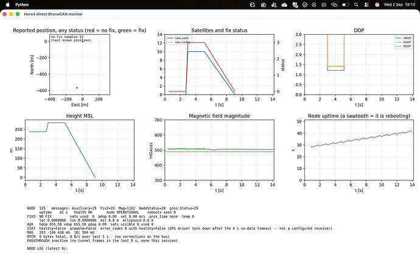The width and height of the screenshot is (420, 273).
Task: Minimize the Here4 monitor window
Action: 11,14
